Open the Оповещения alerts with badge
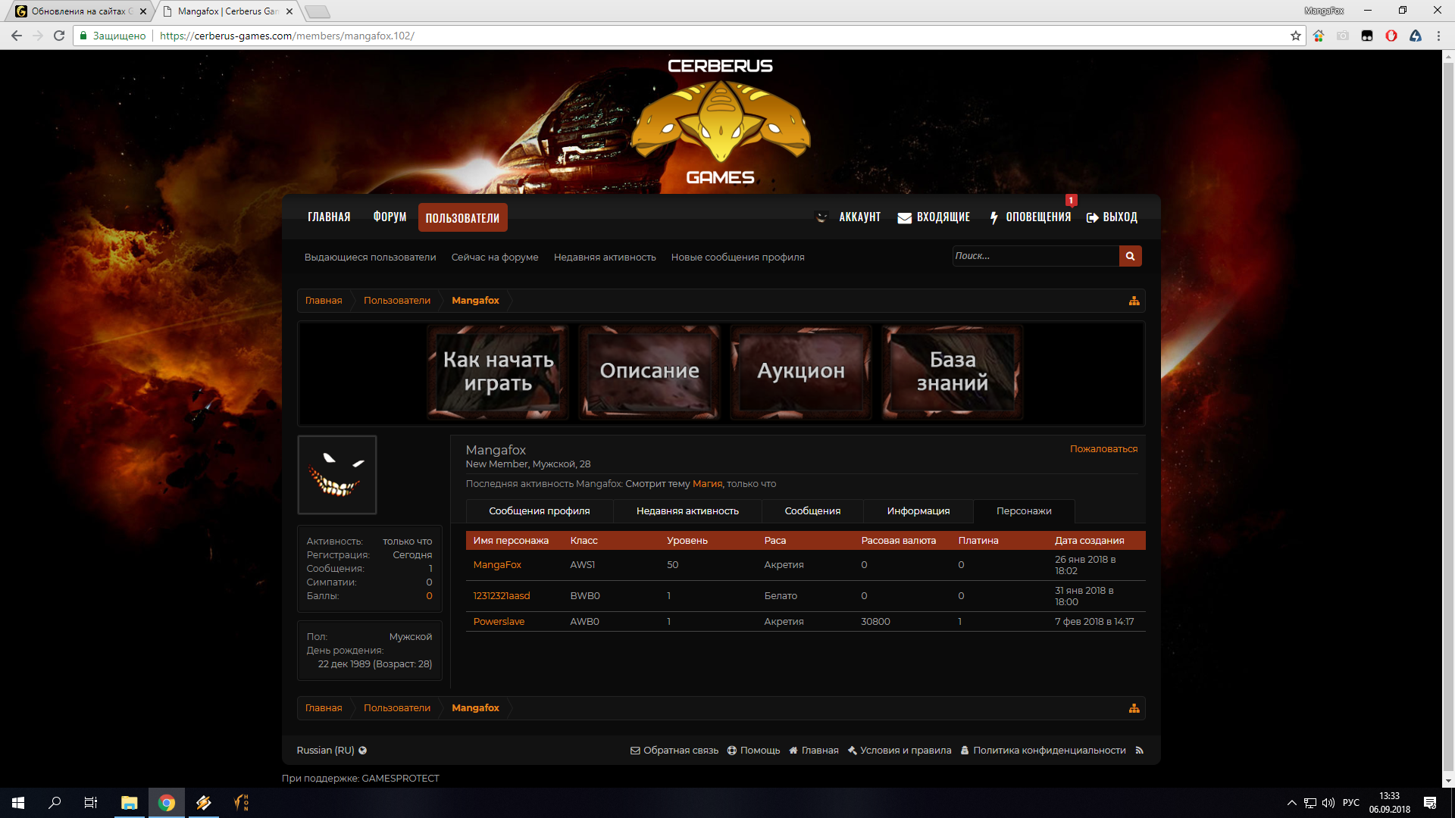This screenshot has width=1455, height=818. pyautogui.click(x=1031, y=217)
